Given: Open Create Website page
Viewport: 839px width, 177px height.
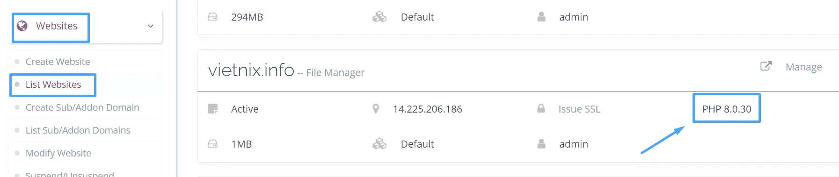Looking at the screenshot, I should [58, 62].
